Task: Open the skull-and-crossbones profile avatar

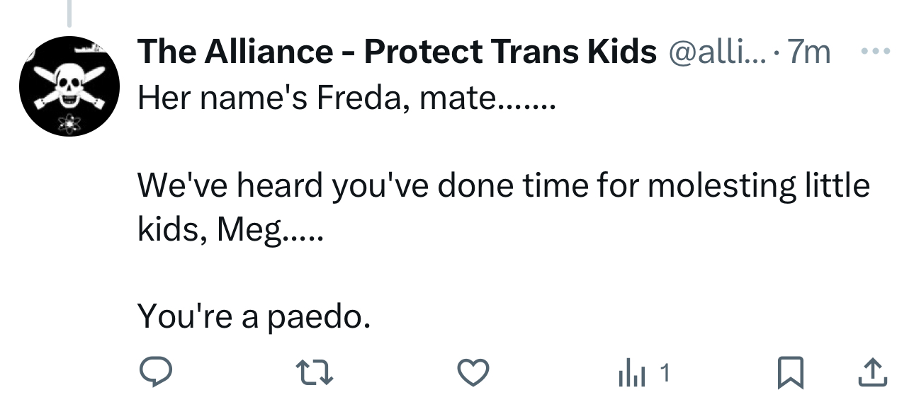Action: click(x=68, y=86)
